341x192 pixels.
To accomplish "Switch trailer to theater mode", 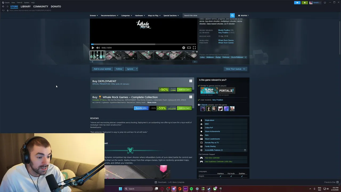I will 189,48.
